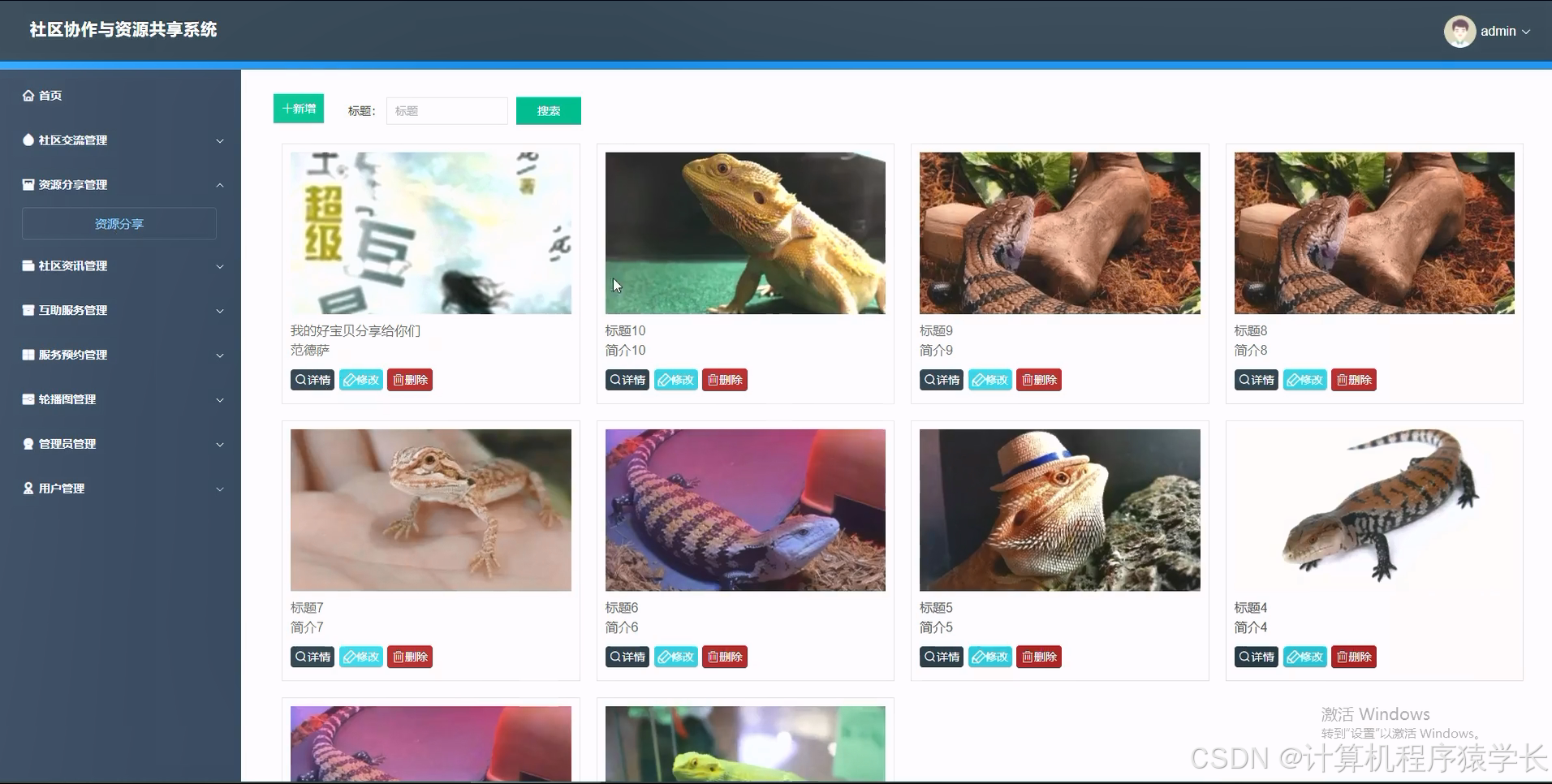
Task: Click the 用户管理 person icon
Action: [x=28, y=489]
